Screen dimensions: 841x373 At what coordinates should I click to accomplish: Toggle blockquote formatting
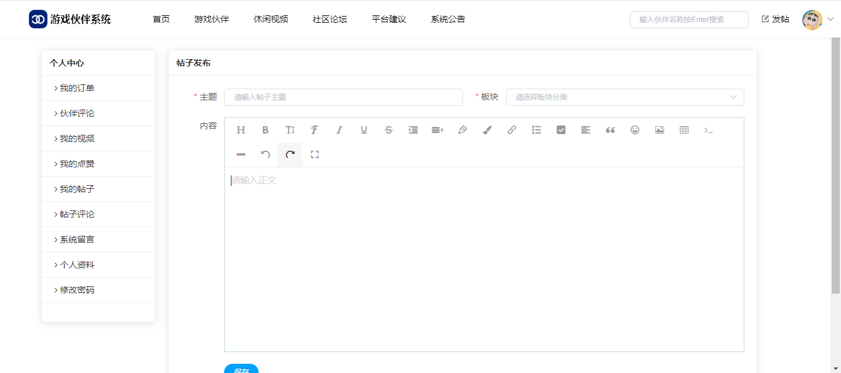pos(610,130)
